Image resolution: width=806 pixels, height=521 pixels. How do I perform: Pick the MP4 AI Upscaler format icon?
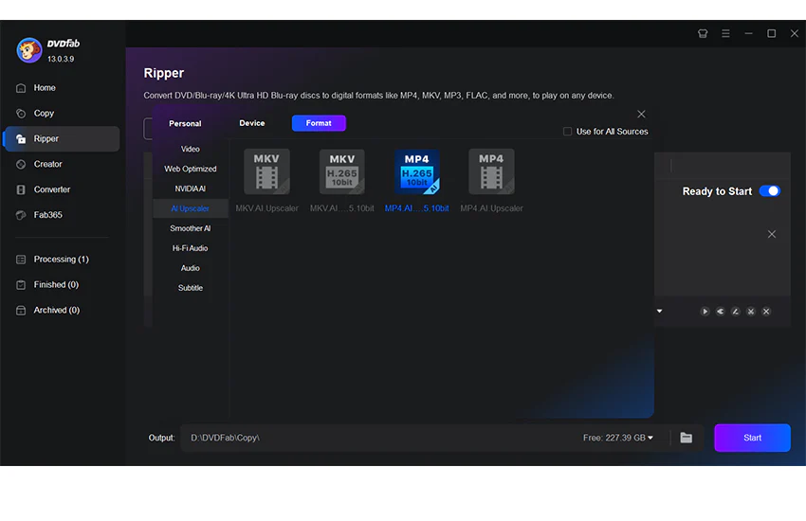pos(491,171)
